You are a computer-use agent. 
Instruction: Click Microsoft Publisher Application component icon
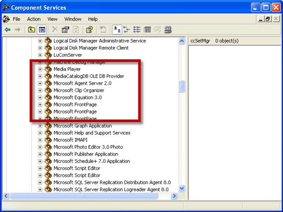click(x=48, y=154)
